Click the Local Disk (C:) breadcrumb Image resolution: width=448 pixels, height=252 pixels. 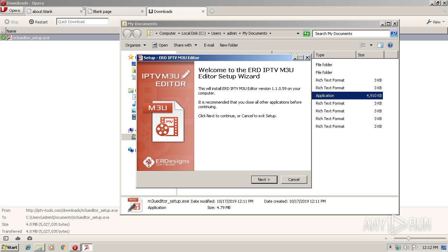click(x=194, y=34)
